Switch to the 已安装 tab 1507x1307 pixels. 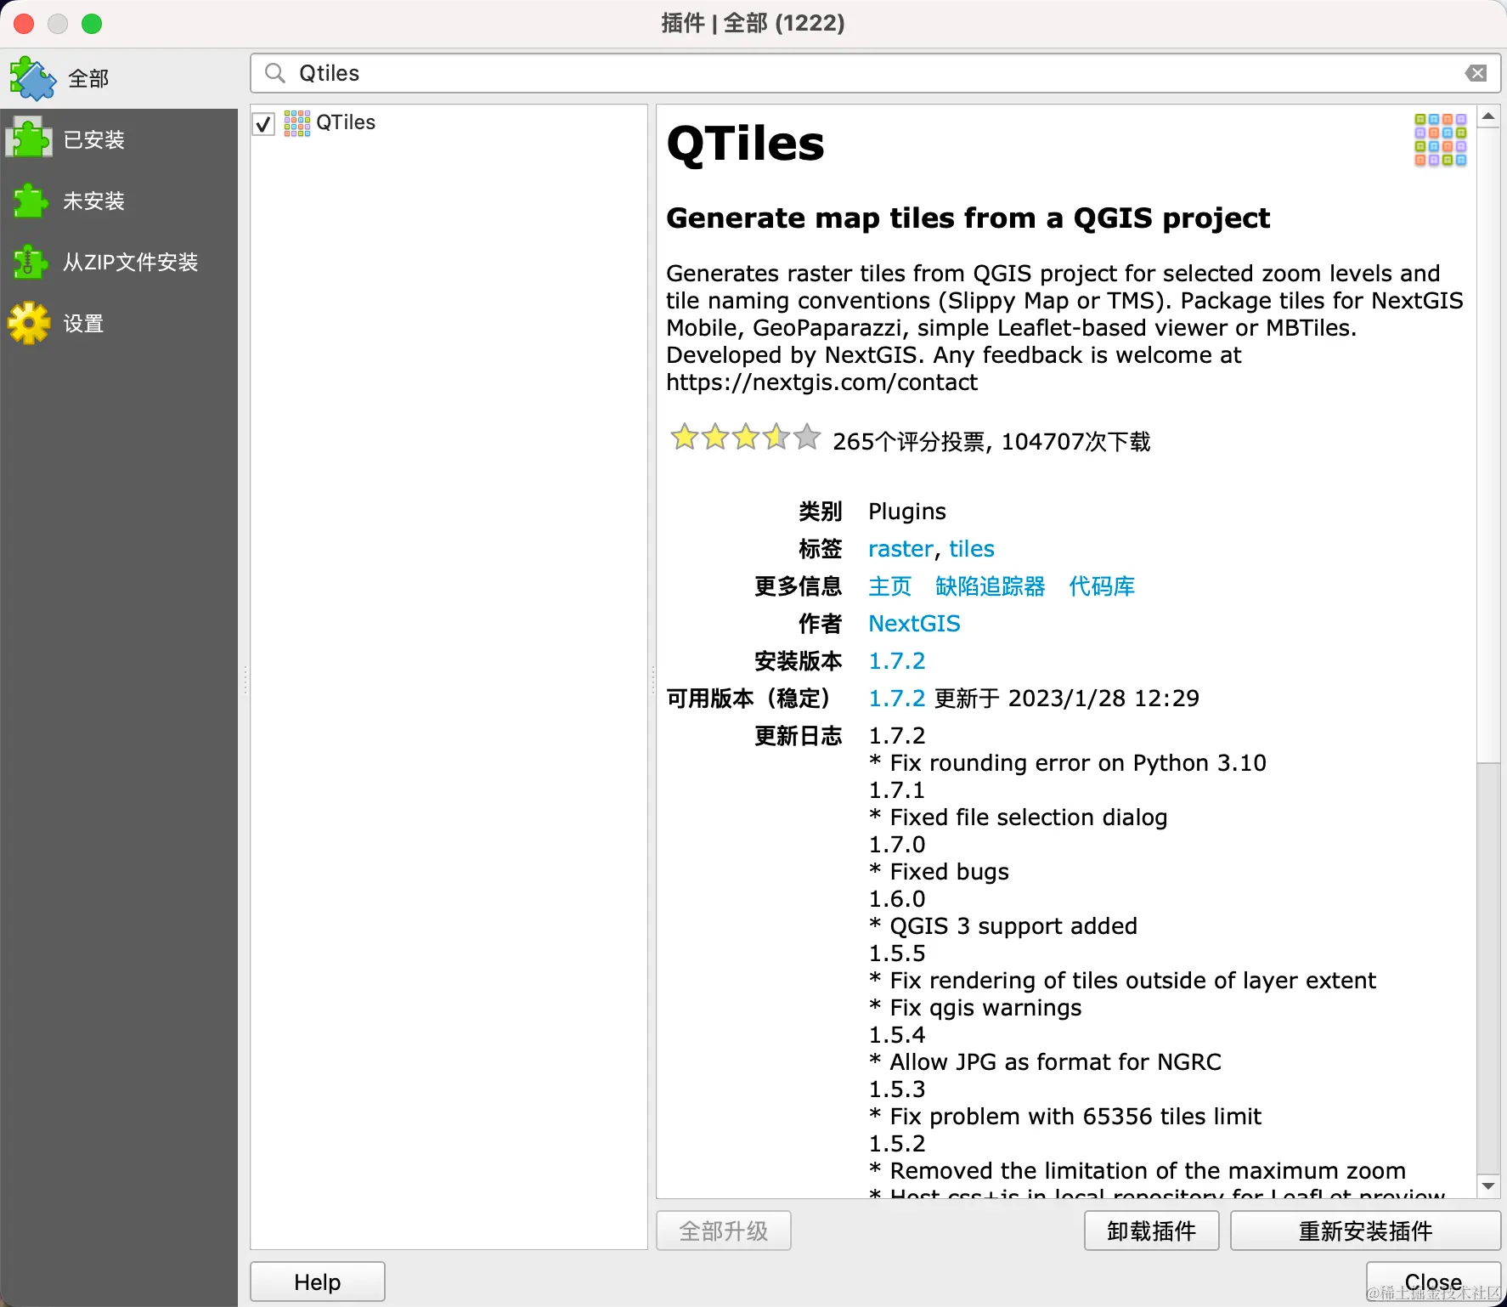point(119,139)
